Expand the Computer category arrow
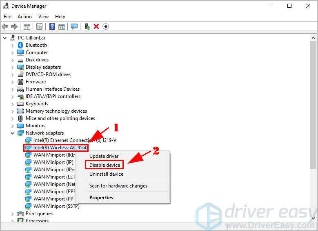 12,53
